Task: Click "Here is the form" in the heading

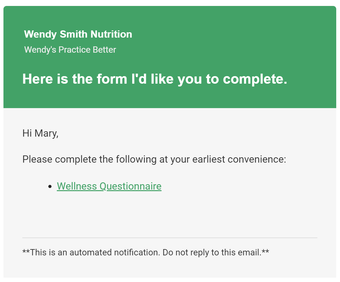Action: (x=75, y=79)
